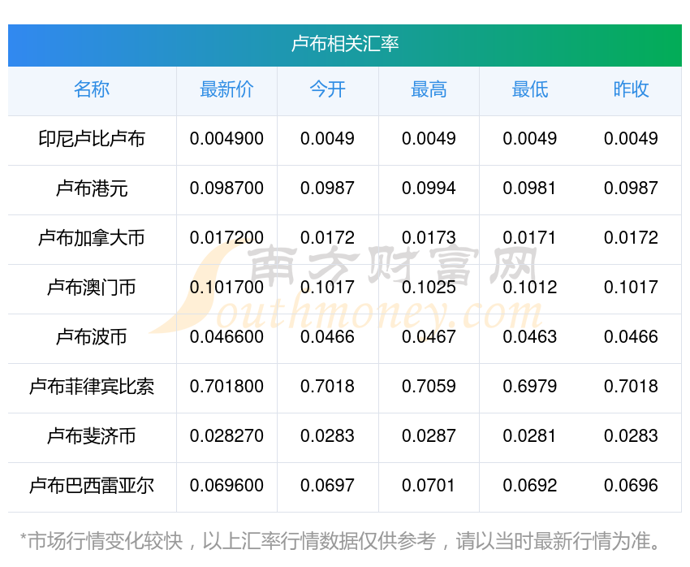Select the 卢布斐济币 row name

(x=92, y=436)
